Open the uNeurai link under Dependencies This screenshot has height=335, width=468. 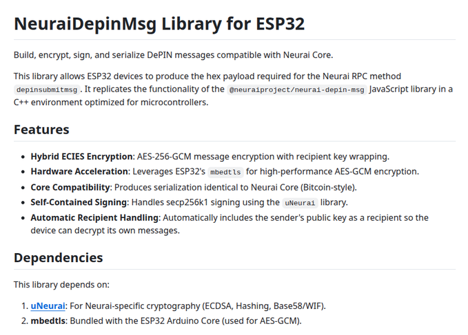tap(48, 305)
